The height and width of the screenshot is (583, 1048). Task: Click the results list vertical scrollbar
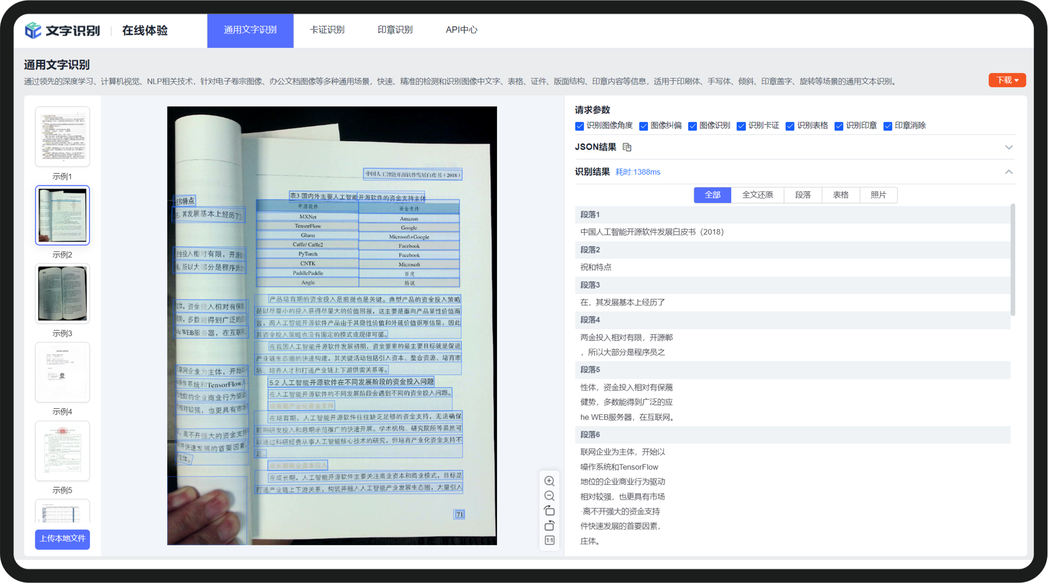click(1013, 260)
